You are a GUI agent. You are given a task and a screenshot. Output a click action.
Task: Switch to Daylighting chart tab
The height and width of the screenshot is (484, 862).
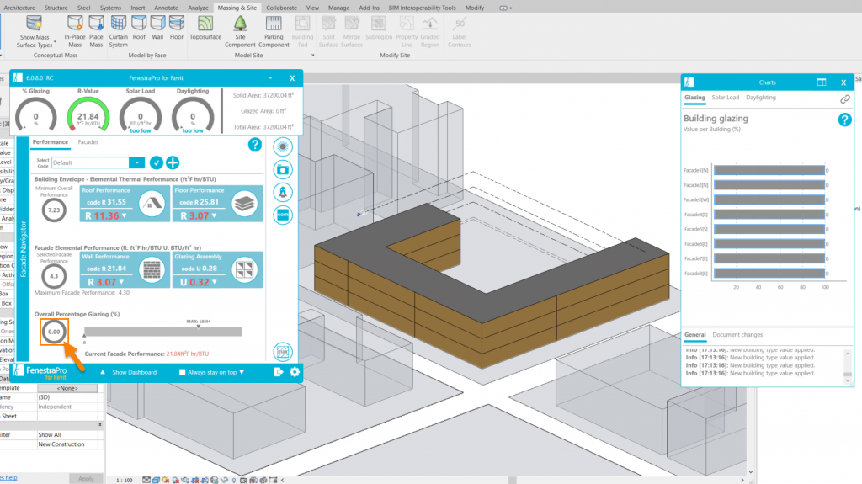[761, 98]
